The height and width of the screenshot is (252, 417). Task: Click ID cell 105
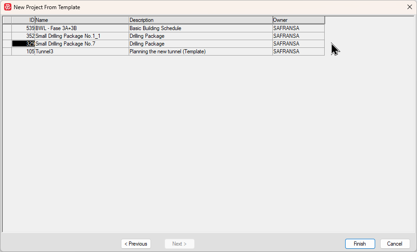click(24, 51)
